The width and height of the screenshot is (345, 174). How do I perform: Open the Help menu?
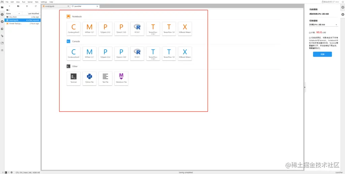[51, 2]
